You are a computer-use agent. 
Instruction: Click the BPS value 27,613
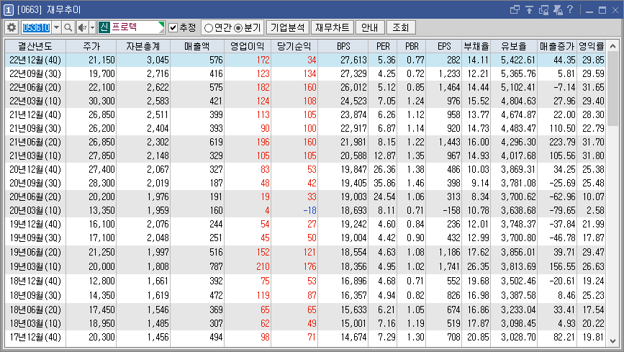point(353,60)
